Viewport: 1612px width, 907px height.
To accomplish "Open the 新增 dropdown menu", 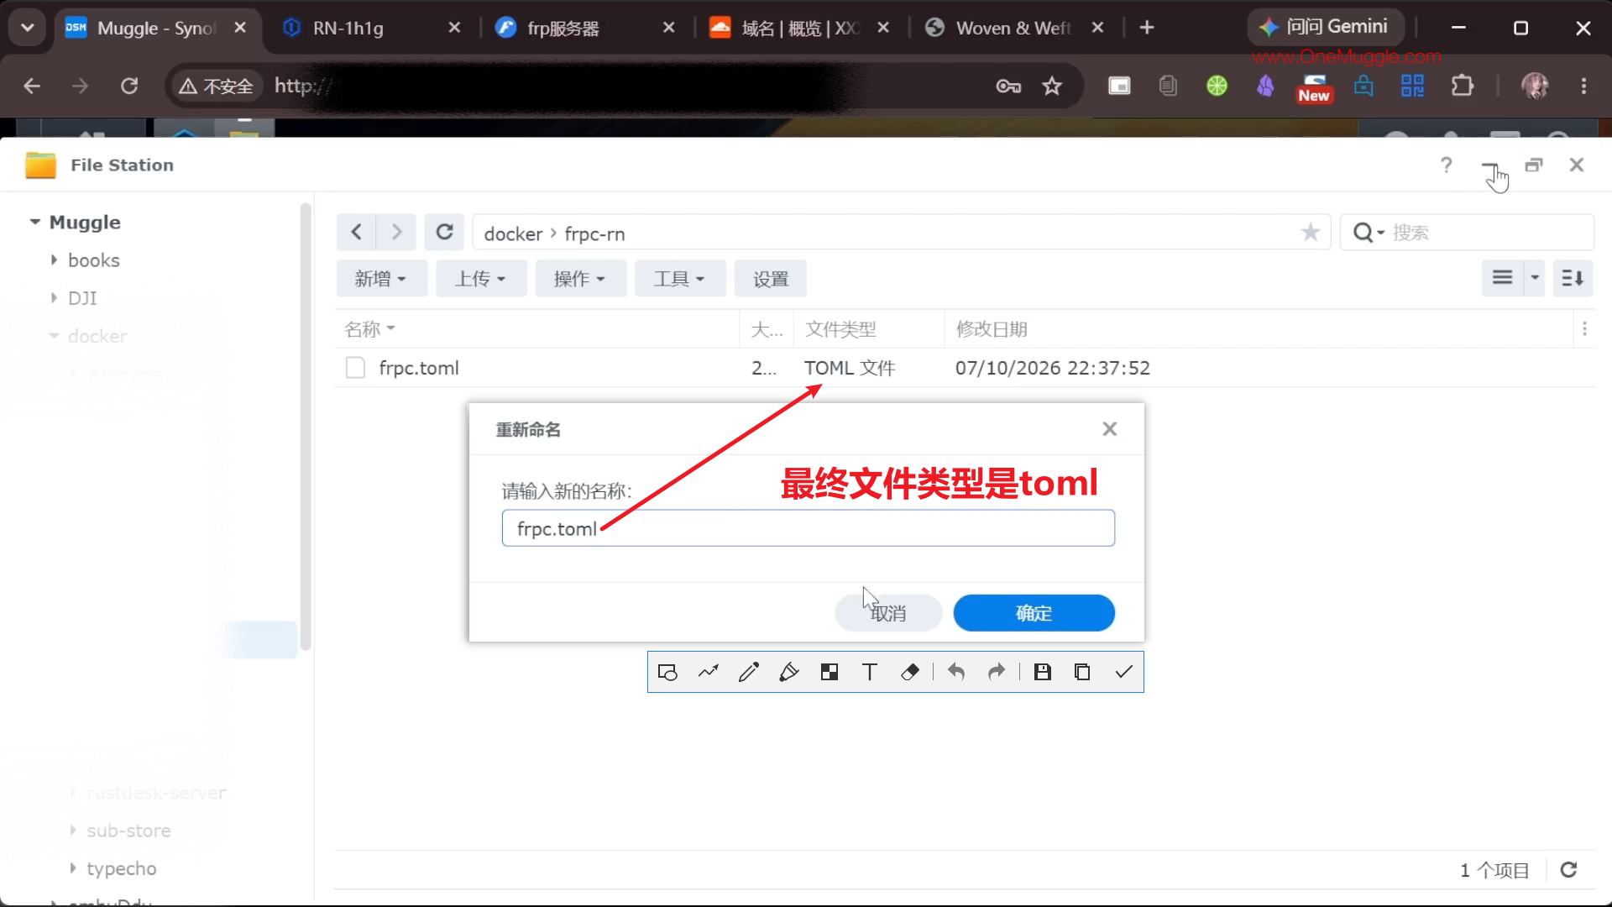I will [381, 278].
